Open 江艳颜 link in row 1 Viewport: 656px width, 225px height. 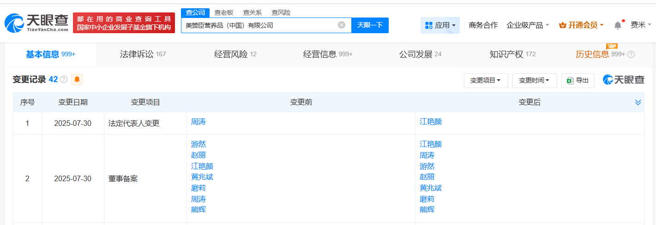[x=430, y=122]
